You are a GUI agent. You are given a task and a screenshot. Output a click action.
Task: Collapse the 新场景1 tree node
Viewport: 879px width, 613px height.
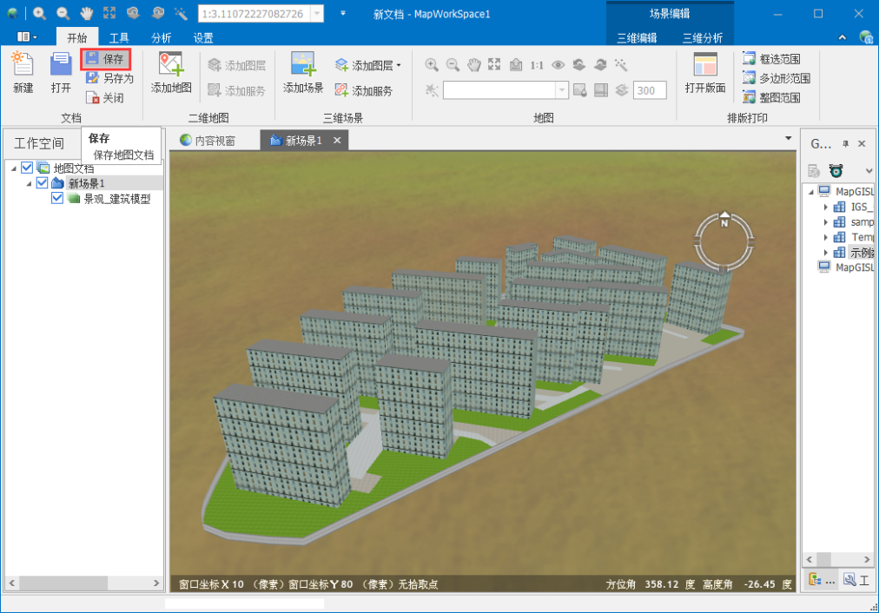29,184
